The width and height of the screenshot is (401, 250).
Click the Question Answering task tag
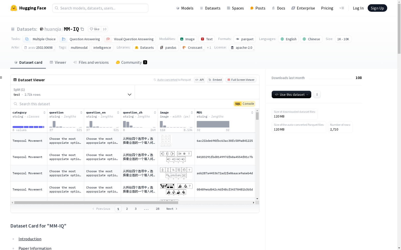point(81,39)
